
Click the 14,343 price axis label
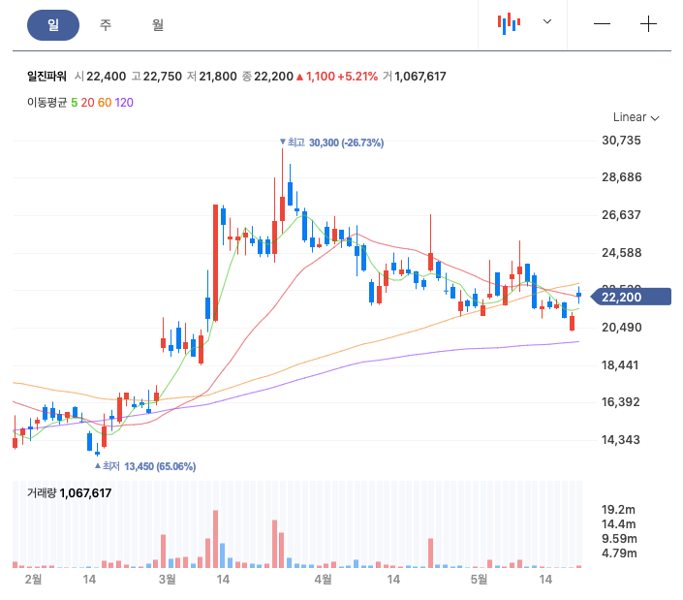[621, 440]
